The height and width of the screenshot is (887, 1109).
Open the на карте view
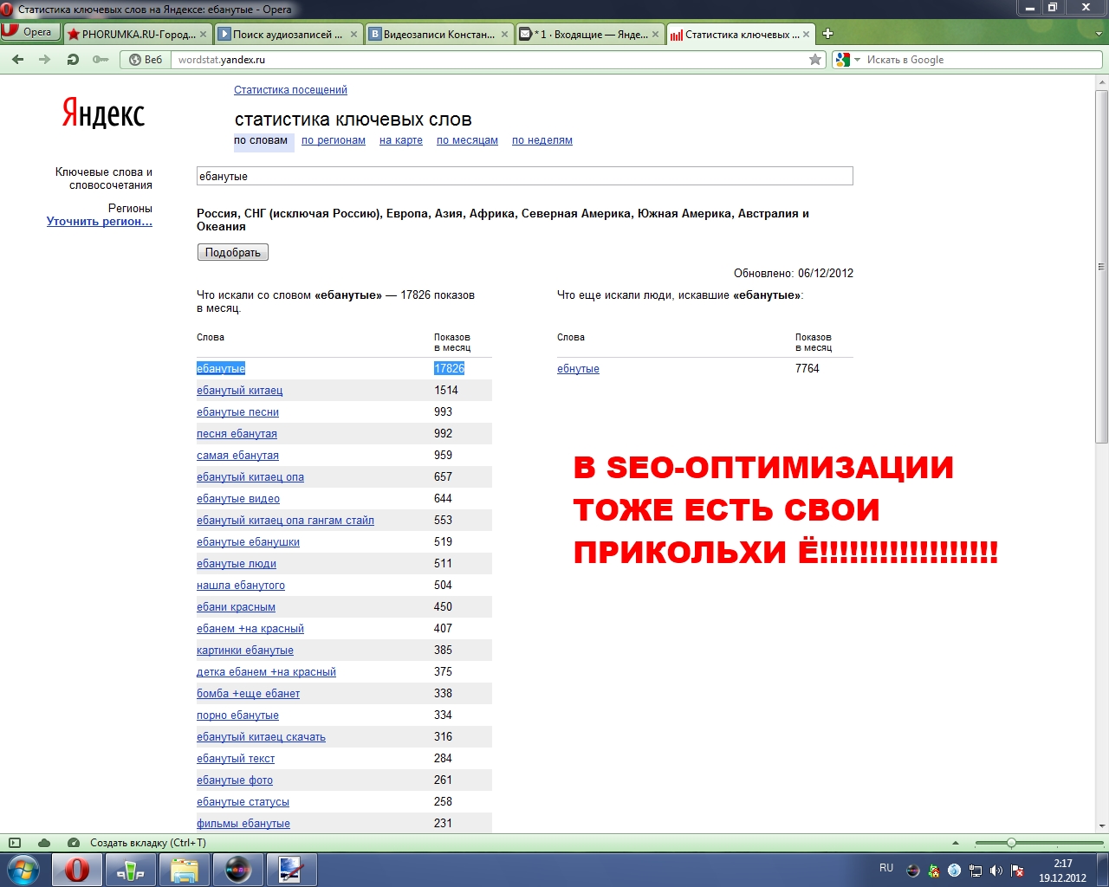[x=401, y=140]
